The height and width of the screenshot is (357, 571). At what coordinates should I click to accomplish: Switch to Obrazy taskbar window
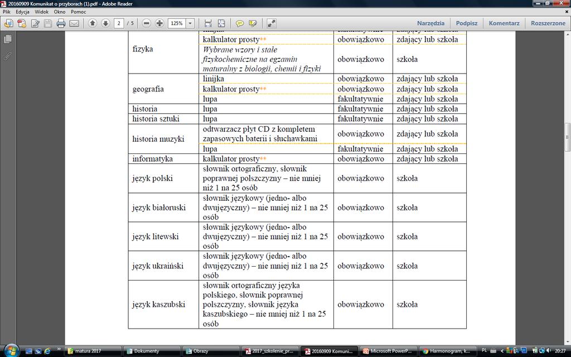tap(211, 351)
